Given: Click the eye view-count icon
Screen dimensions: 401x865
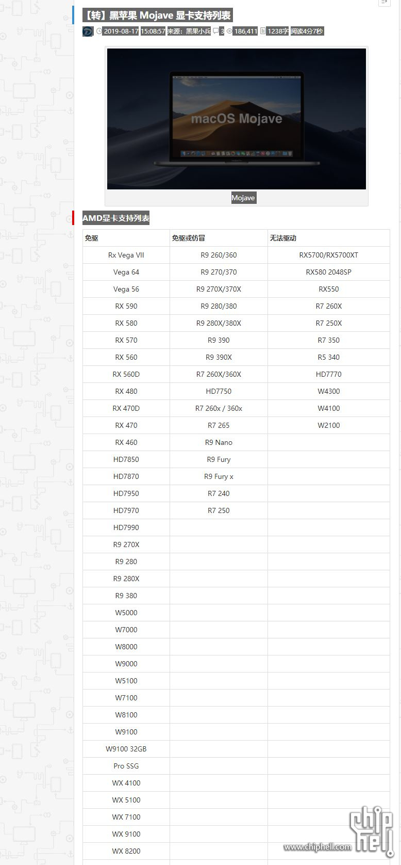Looking at the screenshot, I should tap(229, 31).
